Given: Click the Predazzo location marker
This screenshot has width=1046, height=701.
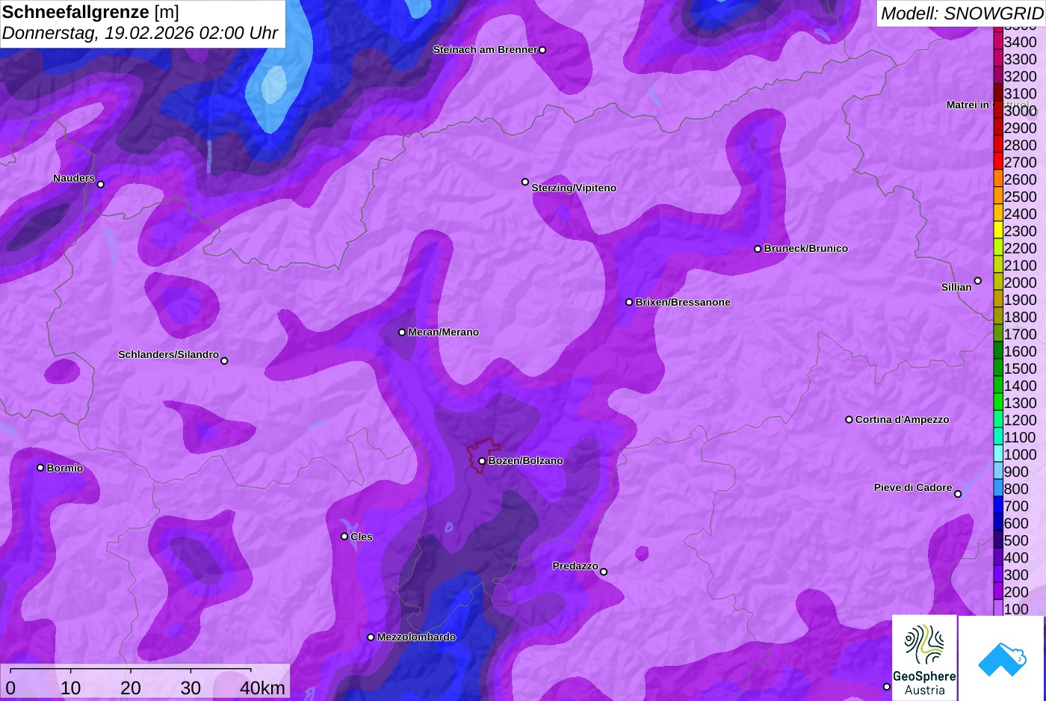Looking at the screenshot, I should pos(604,572).
